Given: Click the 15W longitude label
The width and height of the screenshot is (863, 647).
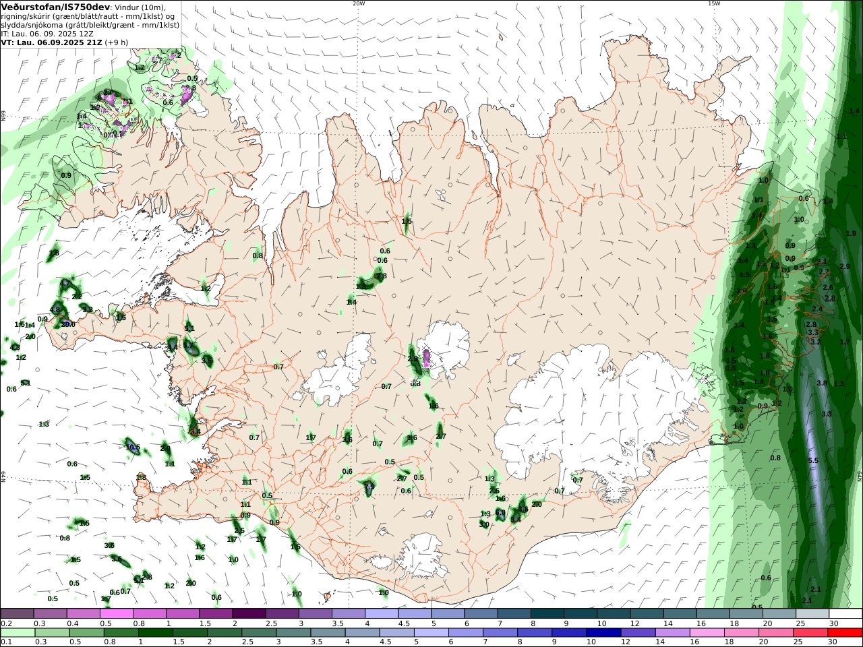Looking at the screenshot, I should click(x=714, y=3).
